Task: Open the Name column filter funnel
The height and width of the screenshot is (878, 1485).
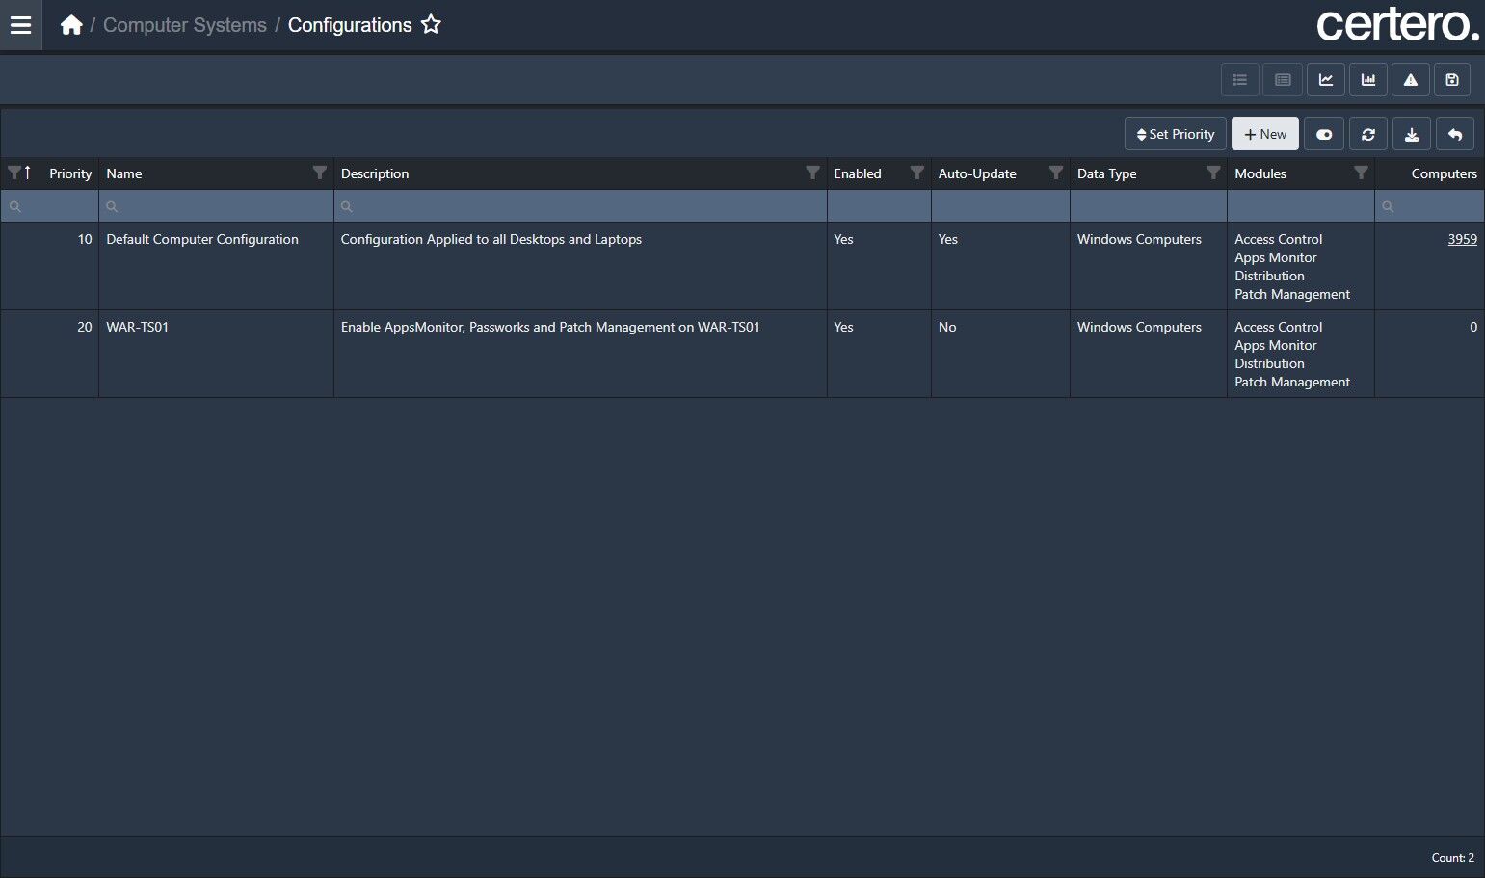Action: coord(320,173)
